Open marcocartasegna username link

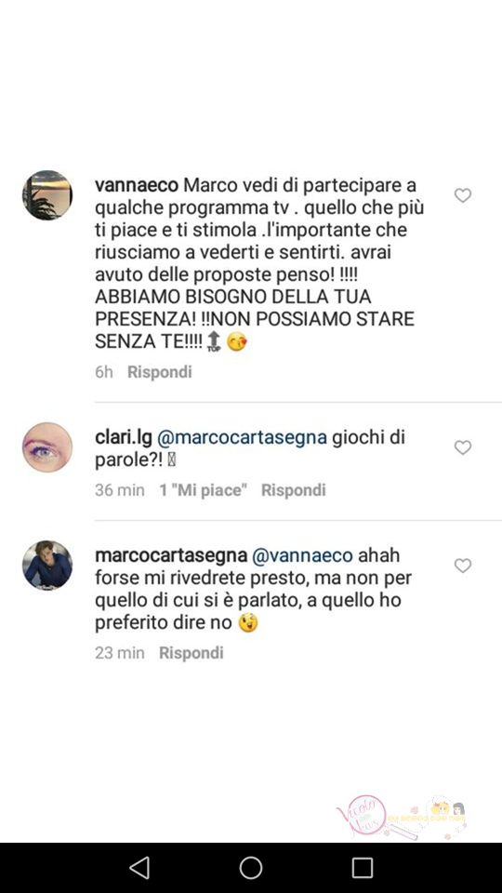(171, 555)
